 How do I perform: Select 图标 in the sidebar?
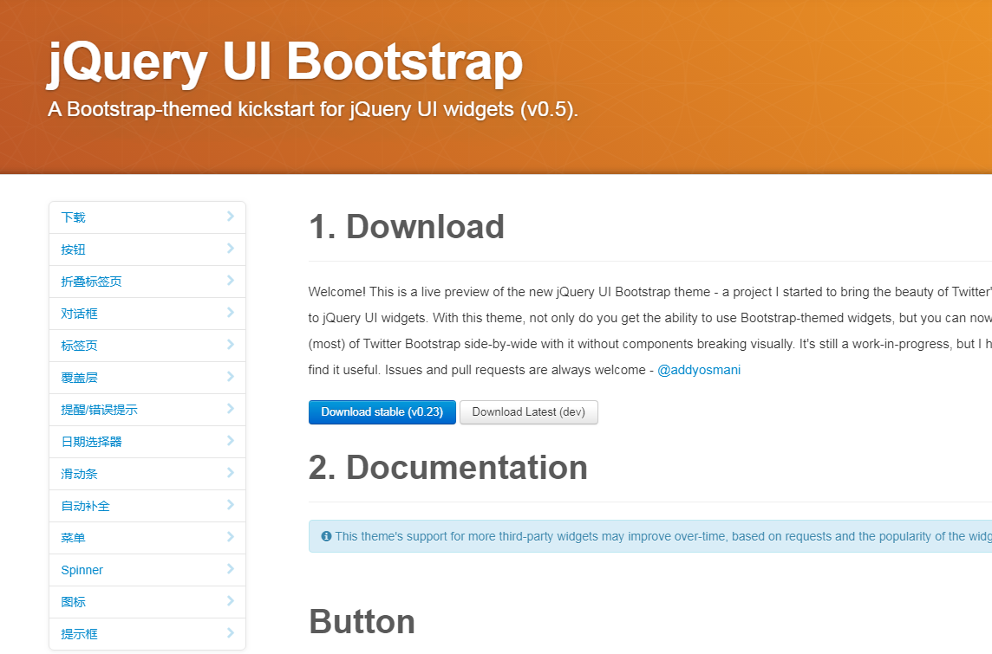147,602
